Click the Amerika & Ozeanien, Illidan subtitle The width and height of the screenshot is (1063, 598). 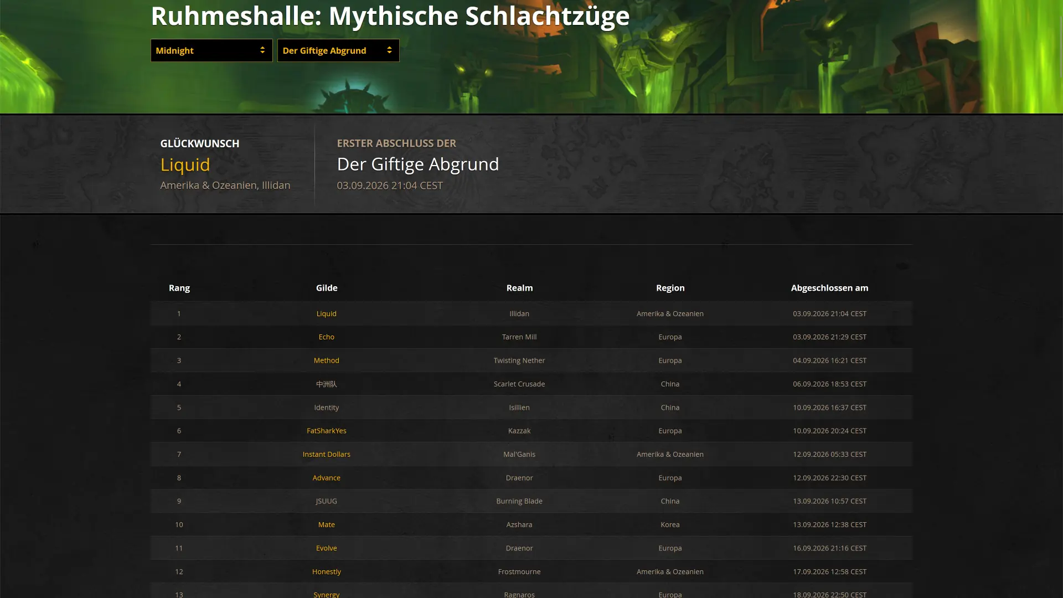pyautogui.click(x=225, y=185)
